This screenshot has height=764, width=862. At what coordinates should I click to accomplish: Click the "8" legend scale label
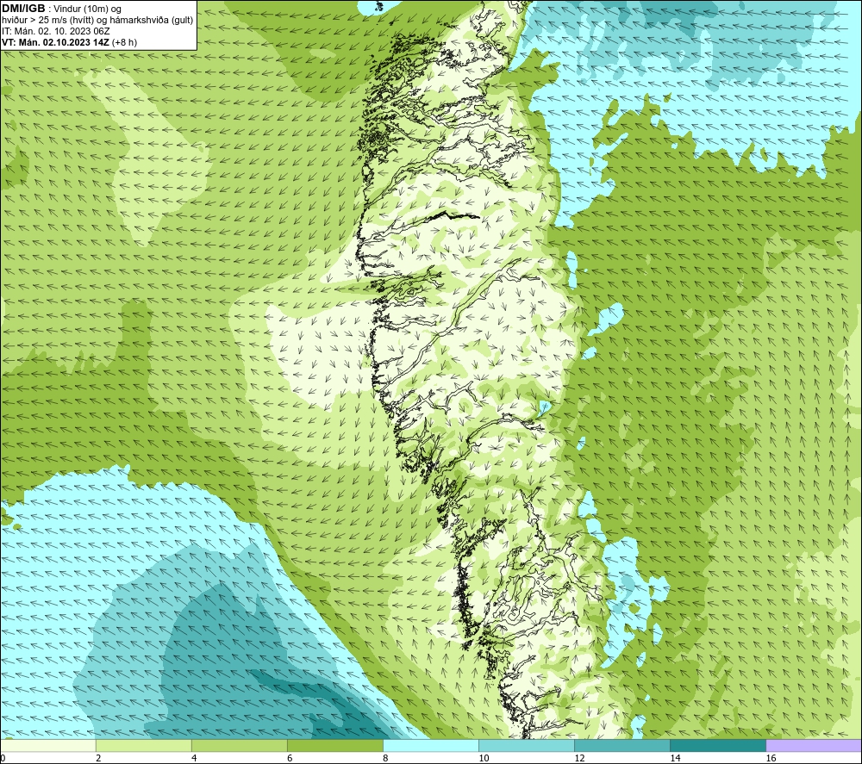coord(385,758)
